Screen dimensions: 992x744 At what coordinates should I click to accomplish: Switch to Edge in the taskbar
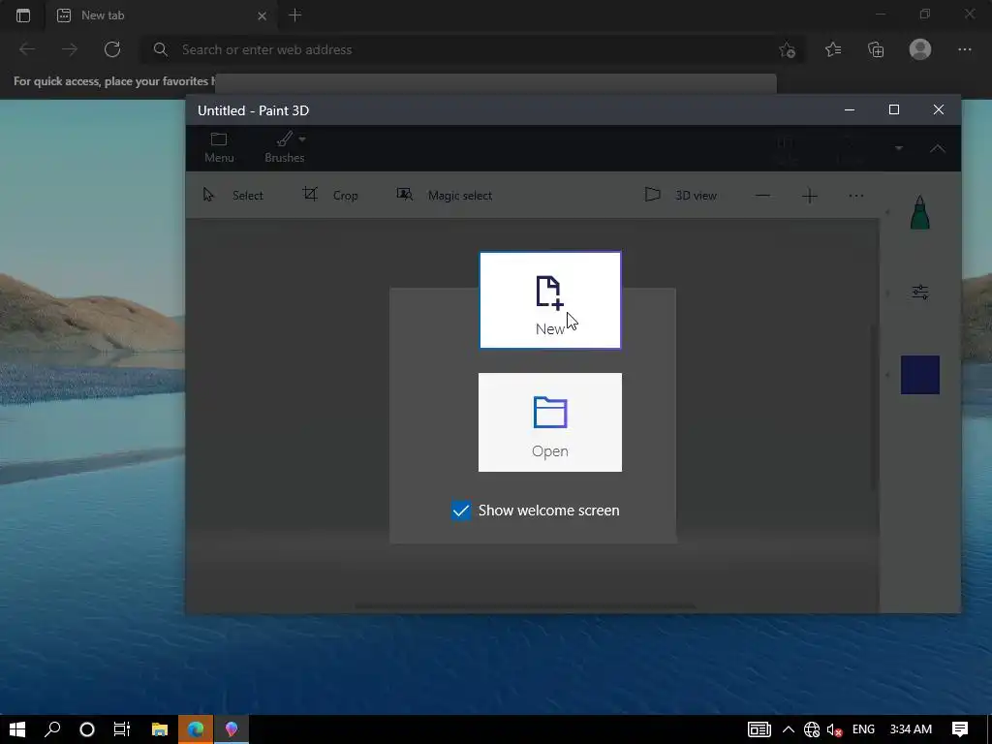[x=196, y=729]
